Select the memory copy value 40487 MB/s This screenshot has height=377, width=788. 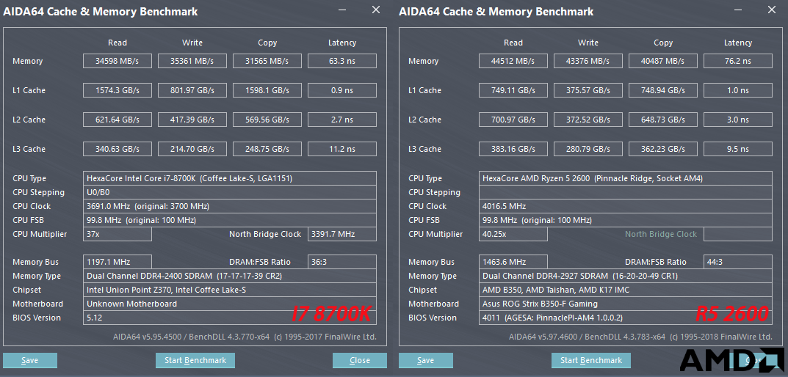point(663,61)
